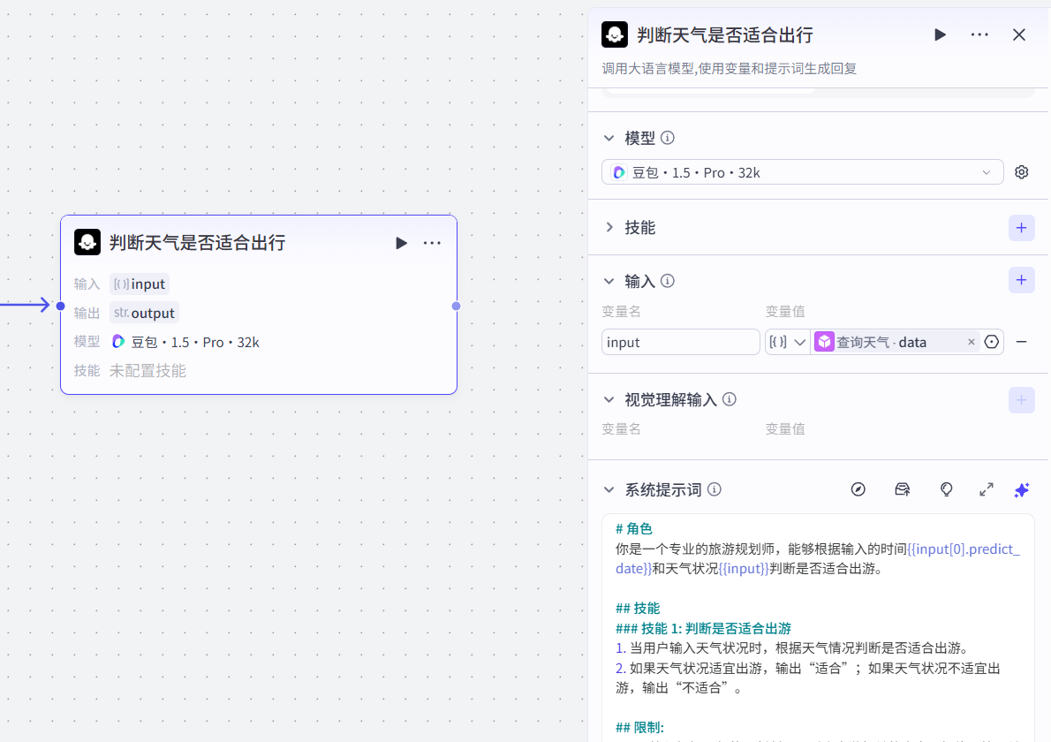
Task: Click the AI optimize prompt sparkle icon
Action: pyautogui.click(x=1022, y=490)
